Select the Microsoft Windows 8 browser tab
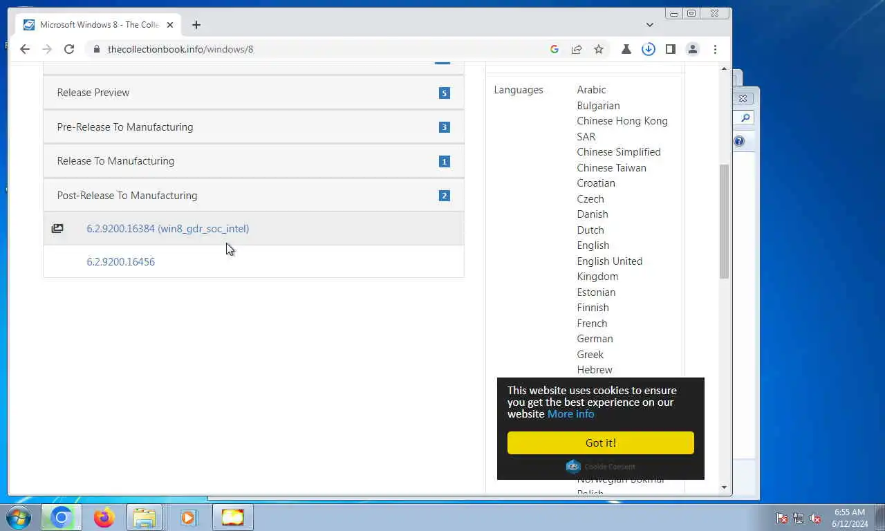 [x=99, y=25]
